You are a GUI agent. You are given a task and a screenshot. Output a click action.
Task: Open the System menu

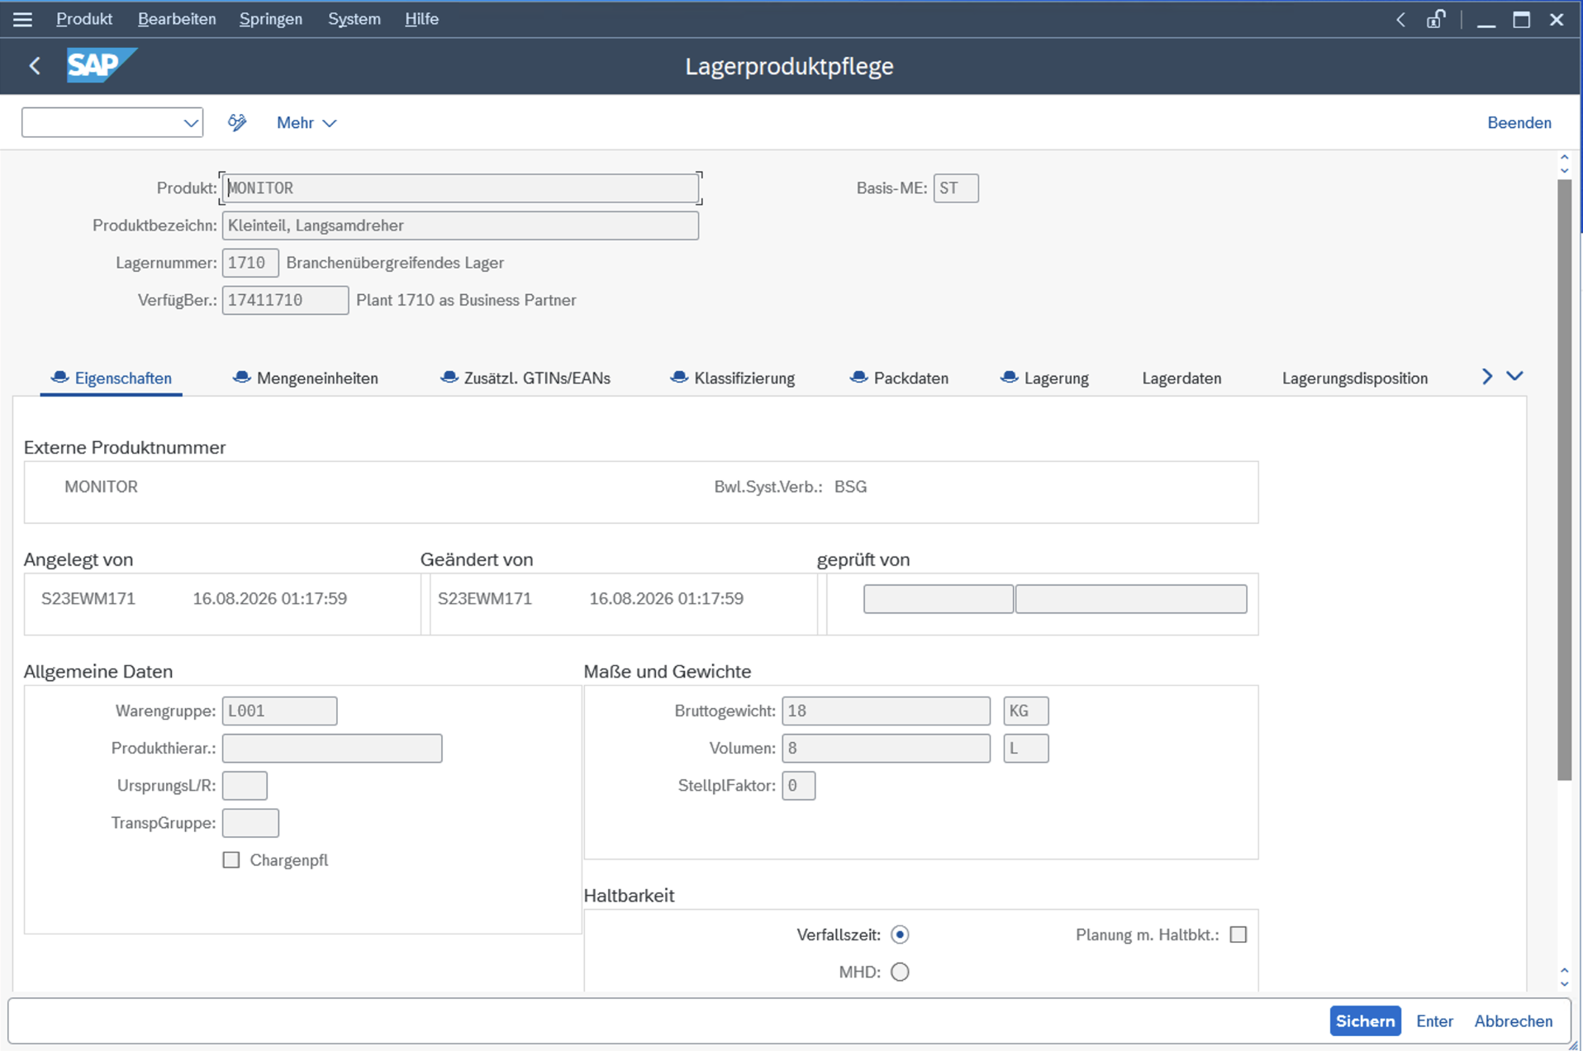point(354,19)
